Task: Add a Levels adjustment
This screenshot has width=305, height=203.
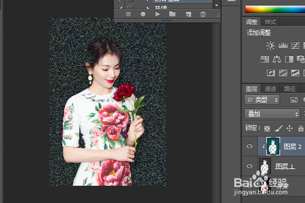Action: point(283,45)
